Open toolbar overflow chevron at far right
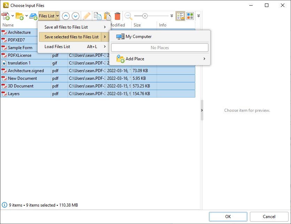This screenshot has height=224, width=291. click(198, 16)
